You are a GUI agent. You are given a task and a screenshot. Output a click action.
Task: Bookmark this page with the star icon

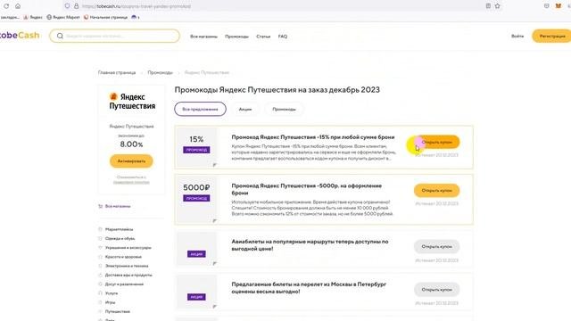pyautogui.click(x=498, y=6)
